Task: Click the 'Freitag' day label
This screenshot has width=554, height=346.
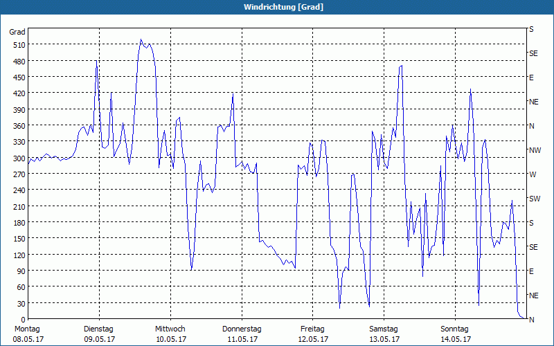Action: (313, 329)
